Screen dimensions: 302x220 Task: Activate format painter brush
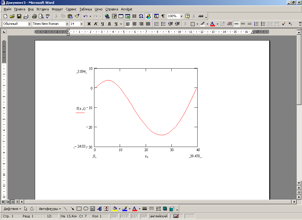(77, 16)
